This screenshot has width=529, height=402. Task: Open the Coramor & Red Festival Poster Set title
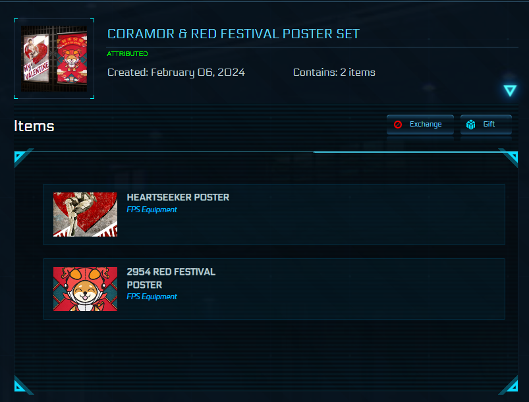pyautogui.click(x=233, y=34)
